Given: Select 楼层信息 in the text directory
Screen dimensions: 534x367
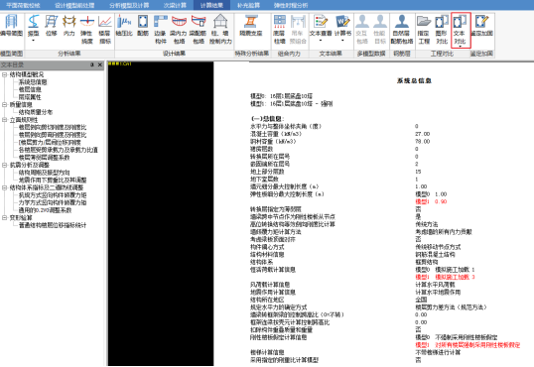Looking at the screenshot, I should [30, 89].
